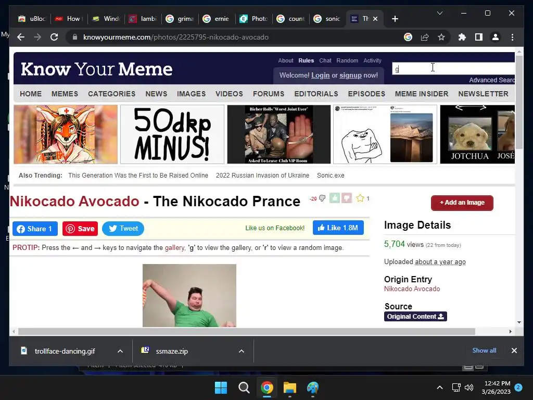Click the Google icon in the address bar
The image size is (533, 400).
(x=408, y=37)
